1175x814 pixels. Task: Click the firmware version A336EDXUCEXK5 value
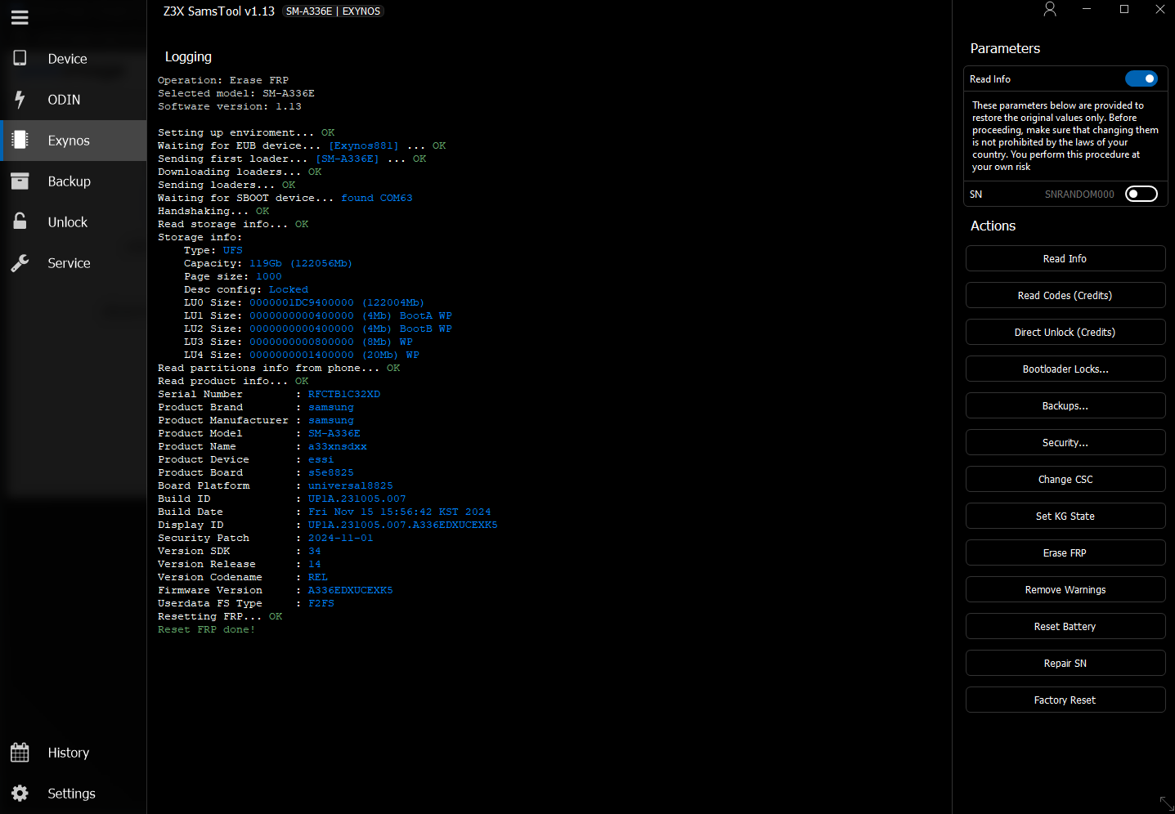coord(351,590)
